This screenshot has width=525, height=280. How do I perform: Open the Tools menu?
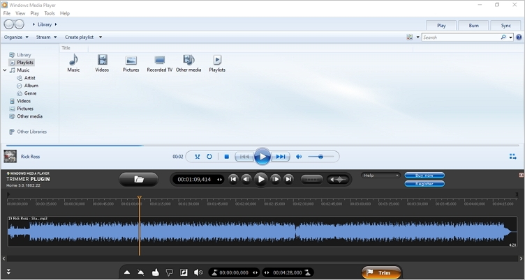[x=49, y=13]
